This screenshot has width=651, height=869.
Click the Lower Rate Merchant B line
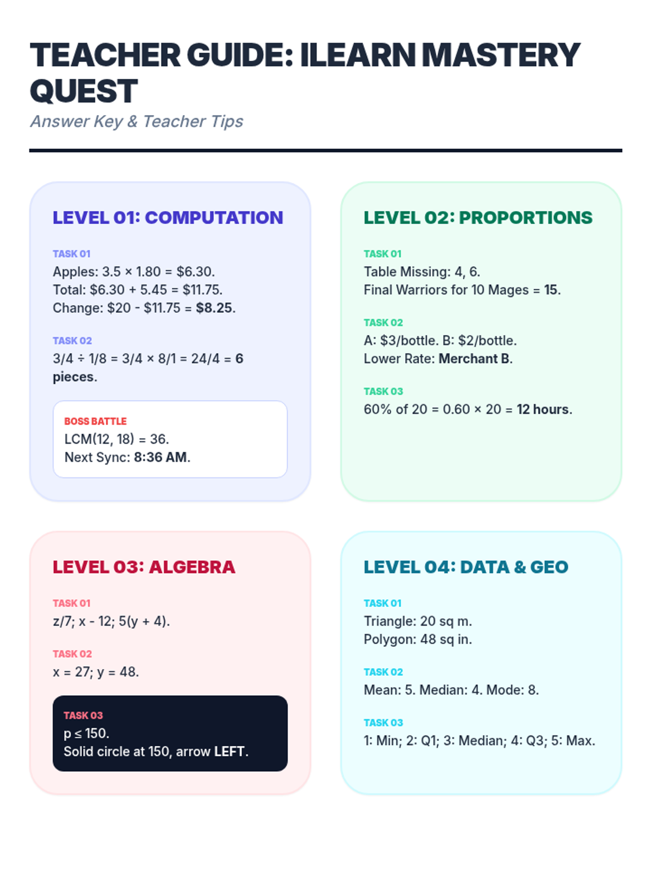pyautogui.click(x=438, y=359)
